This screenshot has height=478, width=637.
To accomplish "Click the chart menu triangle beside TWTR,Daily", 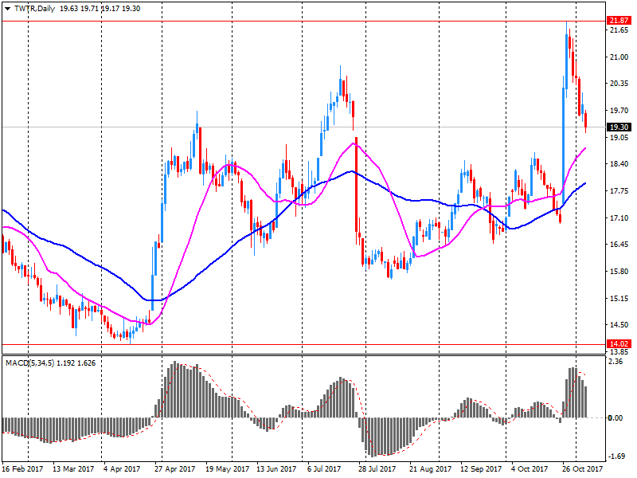I will [7, 9].
